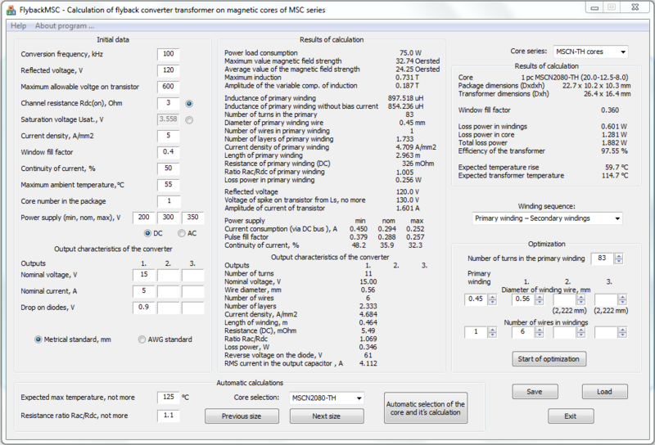This screenshot has height=445, width=655.
Task: Click the FlybackMSC application icon in title bar
Action: click(x=11, y=10)
